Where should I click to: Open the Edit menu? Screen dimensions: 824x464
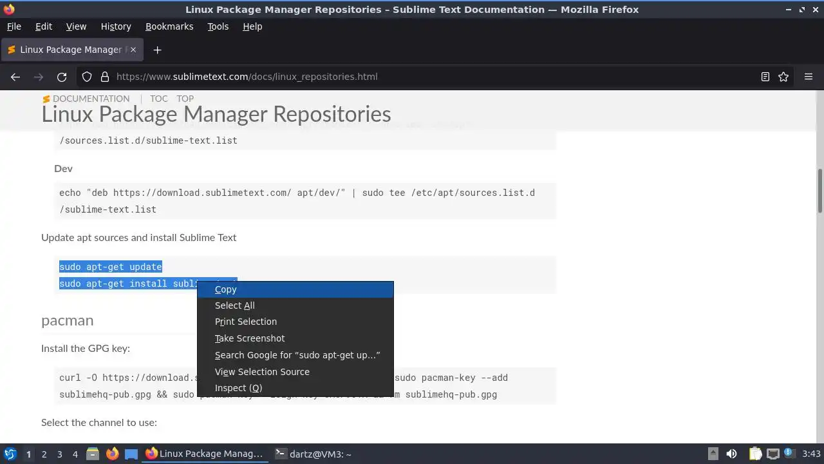[x=44, y=26]
